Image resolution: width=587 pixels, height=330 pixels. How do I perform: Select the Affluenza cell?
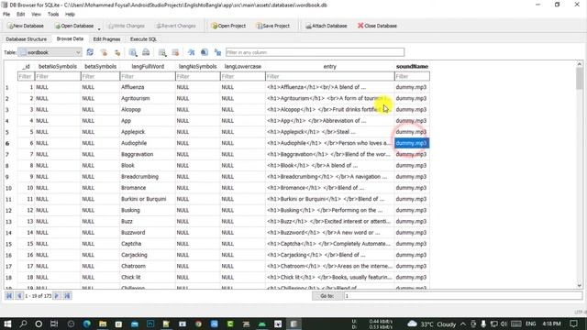coord(148,87)
